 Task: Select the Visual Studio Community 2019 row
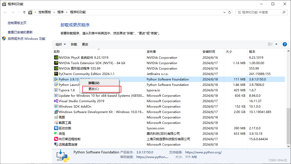pyautogui.click(x=169, y=101)
